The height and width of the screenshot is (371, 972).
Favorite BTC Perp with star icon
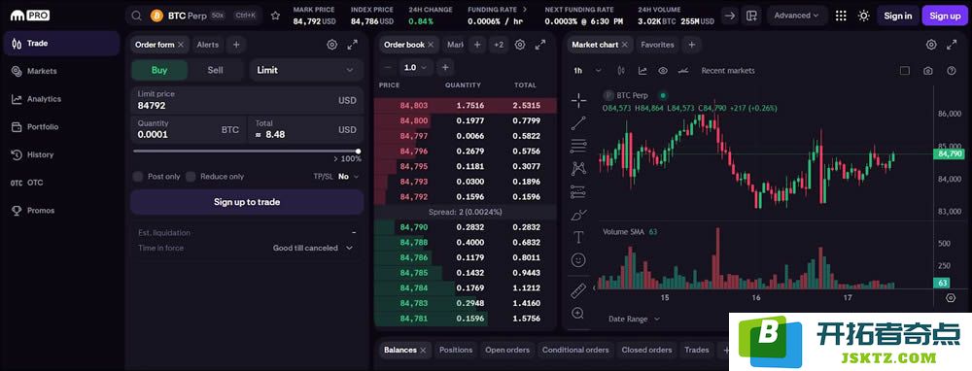pyautogui.click(x=275, y=16)
